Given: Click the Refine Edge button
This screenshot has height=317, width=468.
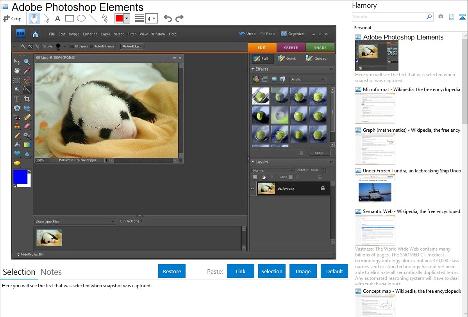Looking at the screenshot, I should point(132,46).
